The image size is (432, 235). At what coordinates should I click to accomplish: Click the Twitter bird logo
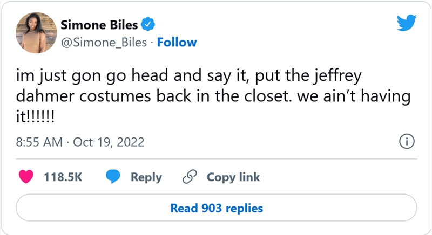[407, 23]
